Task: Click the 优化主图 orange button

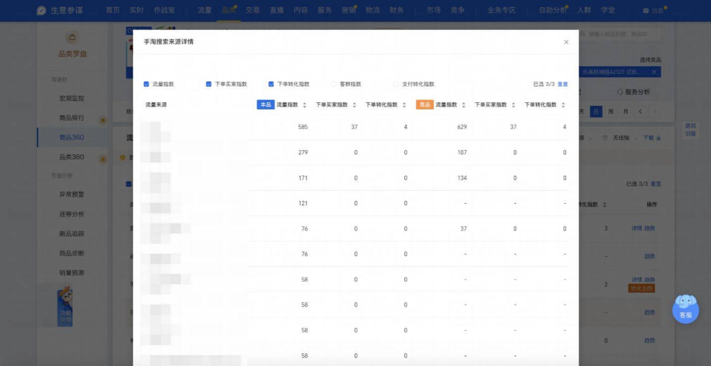Action: [x=641, y=288]
